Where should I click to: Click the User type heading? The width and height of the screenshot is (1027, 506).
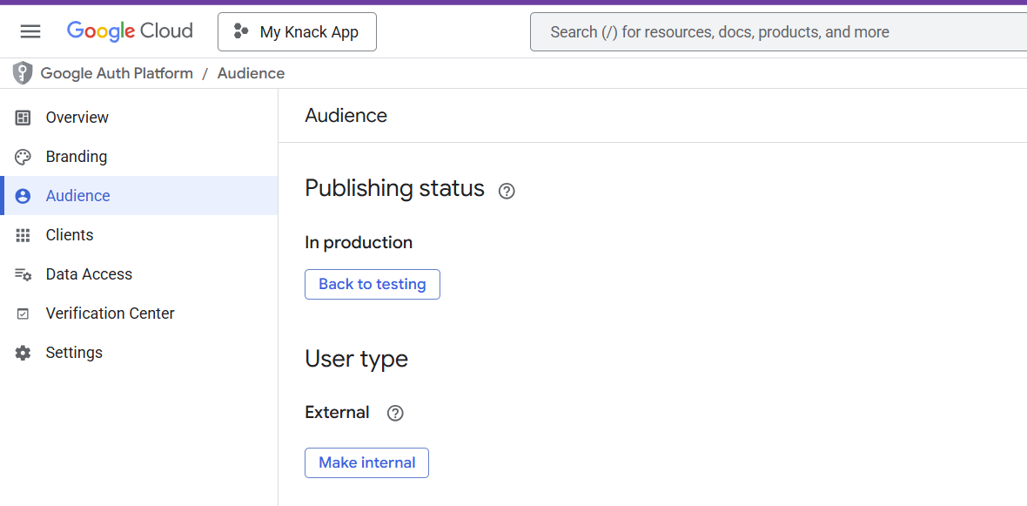(356, 359)
